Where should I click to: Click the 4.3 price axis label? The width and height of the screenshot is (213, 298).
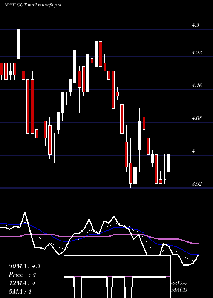[x=195, y=25]
